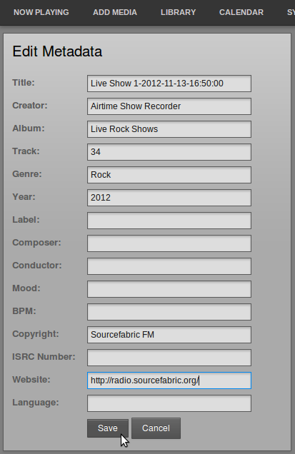The width and height of the screenshot is (295, 454).
Task: Focus the BPM input field
Action: pyautogui.click(x=169, y=312)
